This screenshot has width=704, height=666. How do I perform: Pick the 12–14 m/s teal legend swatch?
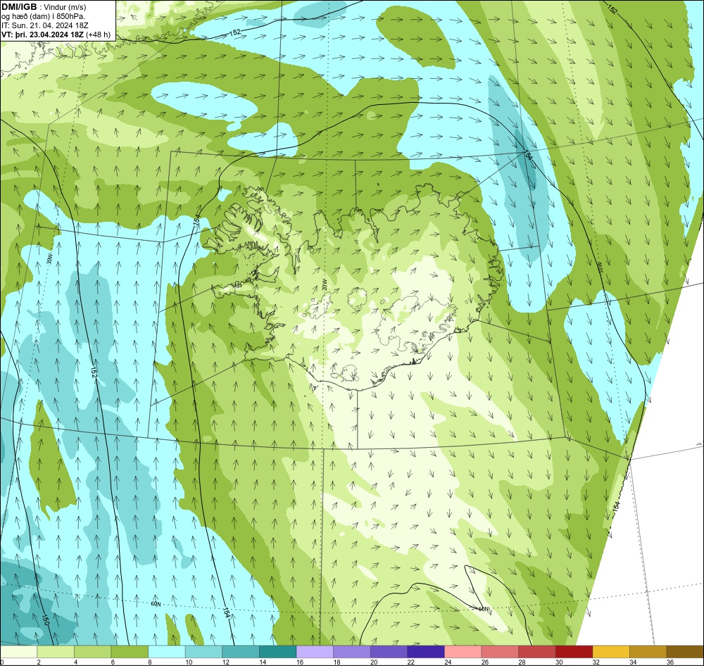241,652
